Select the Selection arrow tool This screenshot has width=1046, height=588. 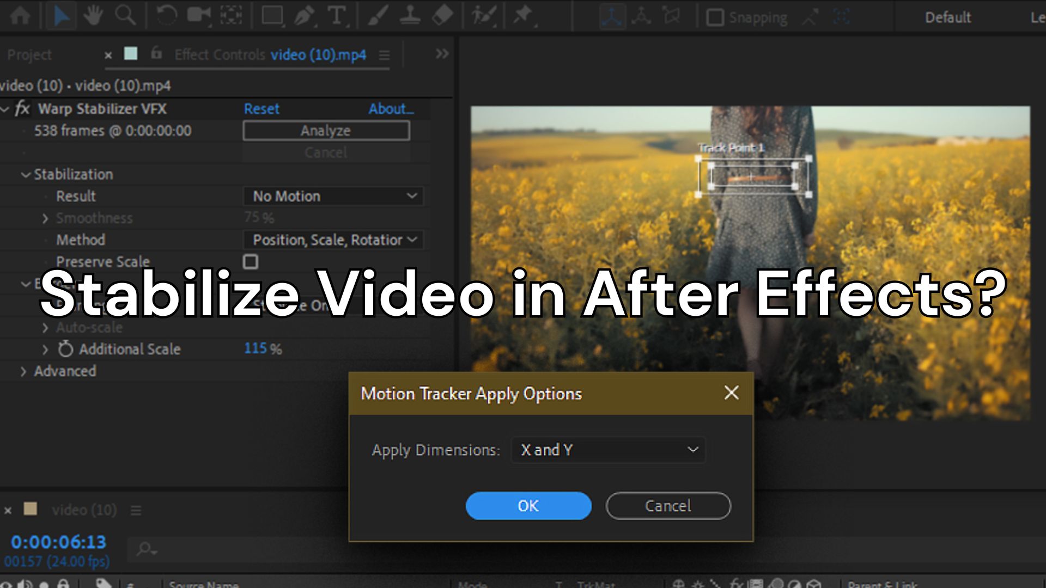coord(61,16)
